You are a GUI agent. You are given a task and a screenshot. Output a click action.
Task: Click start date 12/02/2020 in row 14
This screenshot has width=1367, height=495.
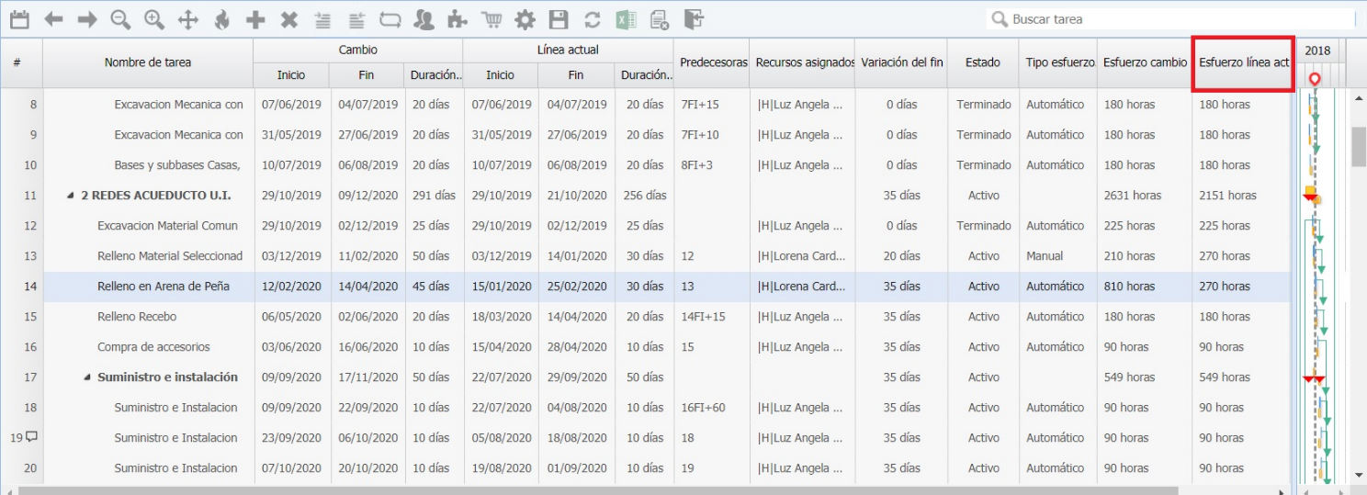pos(291,287)
